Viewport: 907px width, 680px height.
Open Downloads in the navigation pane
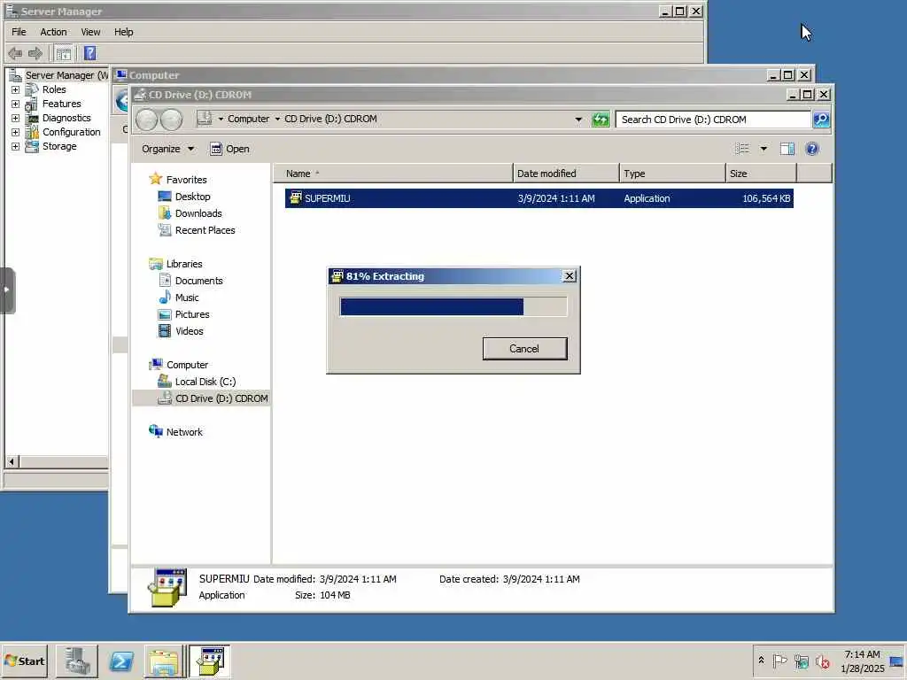[190, 213]
